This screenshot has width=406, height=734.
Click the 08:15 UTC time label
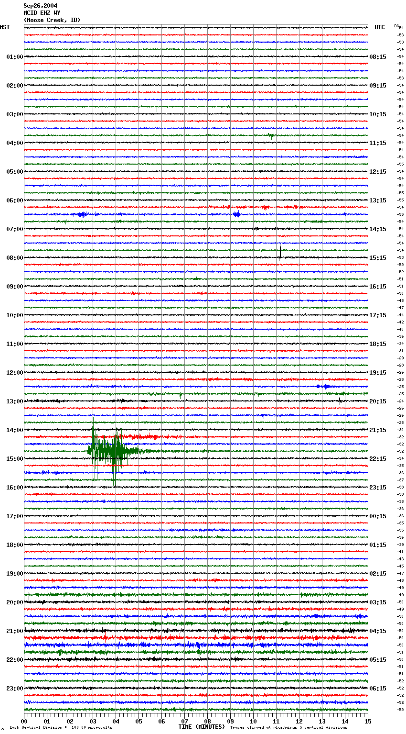point(378,57)
